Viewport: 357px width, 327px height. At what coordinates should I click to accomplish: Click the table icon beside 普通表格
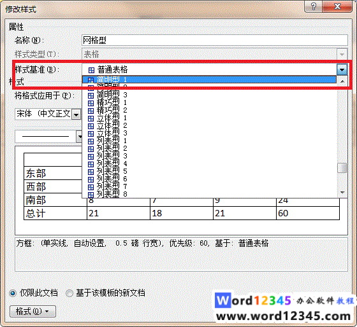pyautogui.click(x=91, y=70)
